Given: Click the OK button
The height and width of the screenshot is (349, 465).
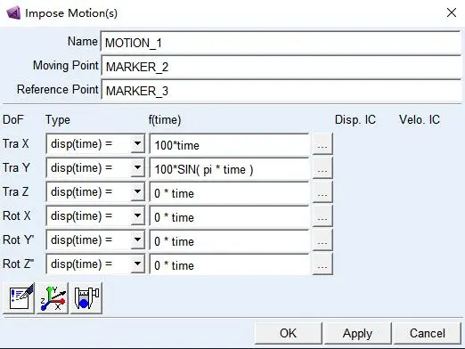Looking at the screenshot, I should tap(288, 333).
